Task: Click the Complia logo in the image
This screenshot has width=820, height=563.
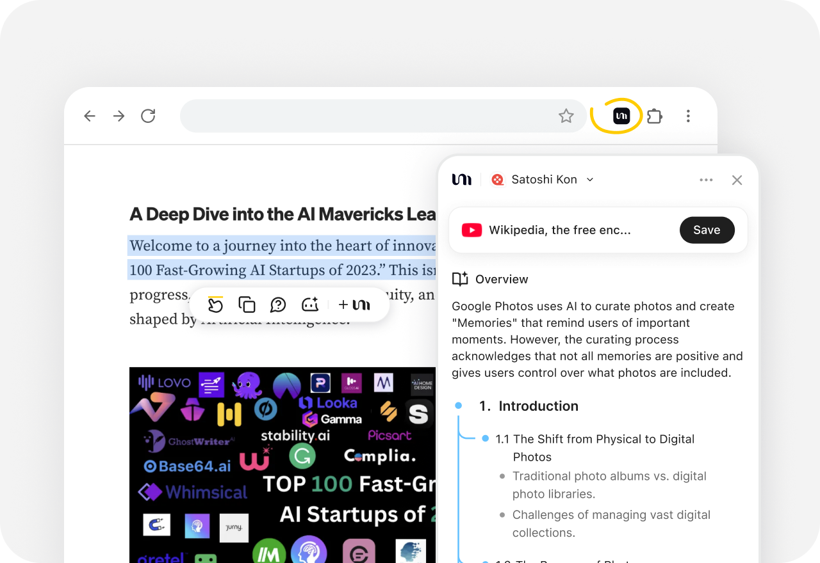Action: tap(379, 456)
